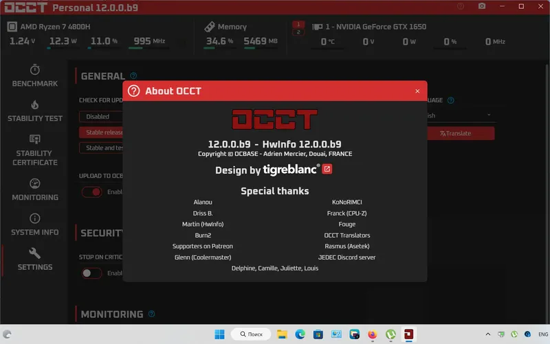Image resolution: width=550 pixels, height=344 pixels.
Task: Toggle the Upload to OCBASE switch
Action: [x=92, y=192]
